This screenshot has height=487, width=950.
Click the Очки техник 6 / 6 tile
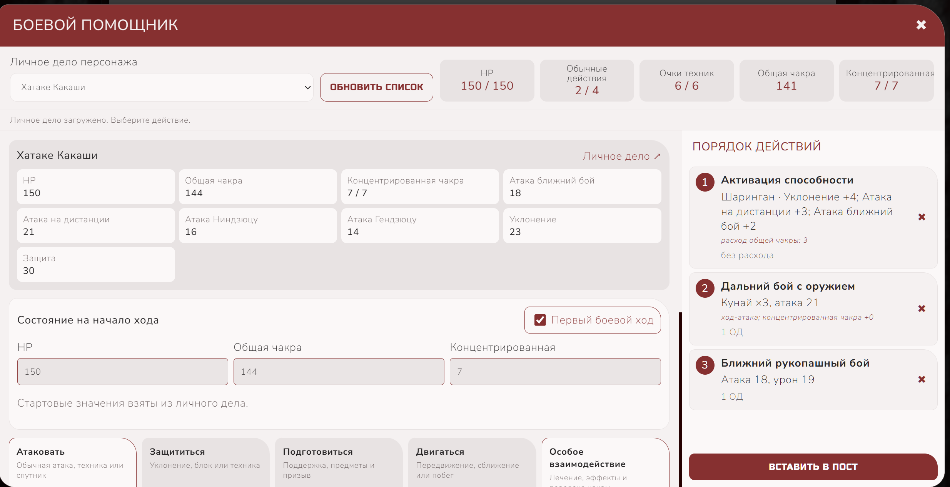[x=686, y=80]
